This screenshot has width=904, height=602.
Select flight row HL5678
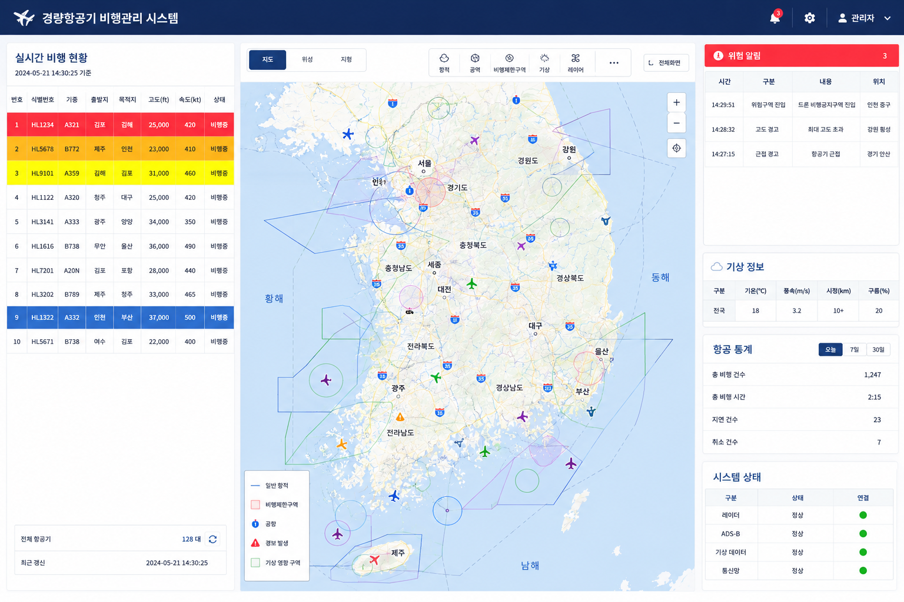(x=121, y=149)
